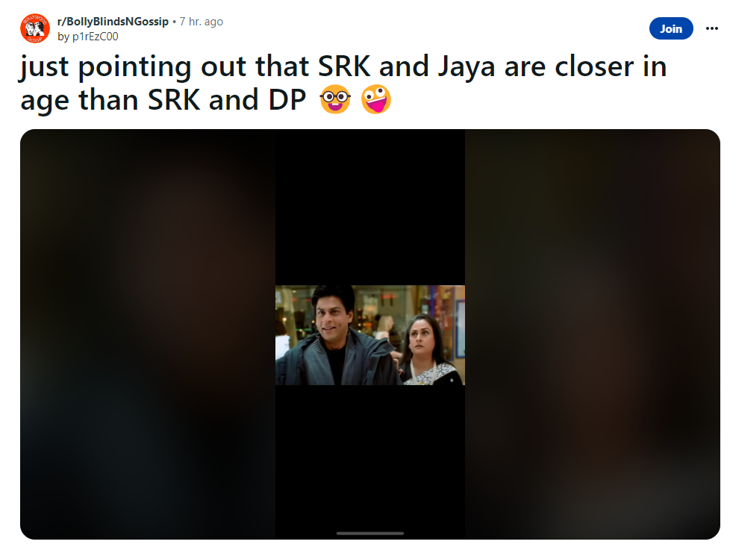The image size is (730, 559).
Task: Click the nerd face glasses emoji
Action: [x=334, y=99]
